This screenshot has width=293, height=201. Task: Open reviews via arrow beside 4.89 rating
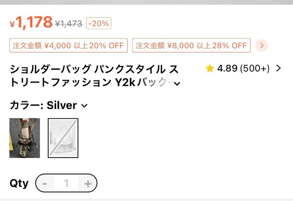[278, 68]
